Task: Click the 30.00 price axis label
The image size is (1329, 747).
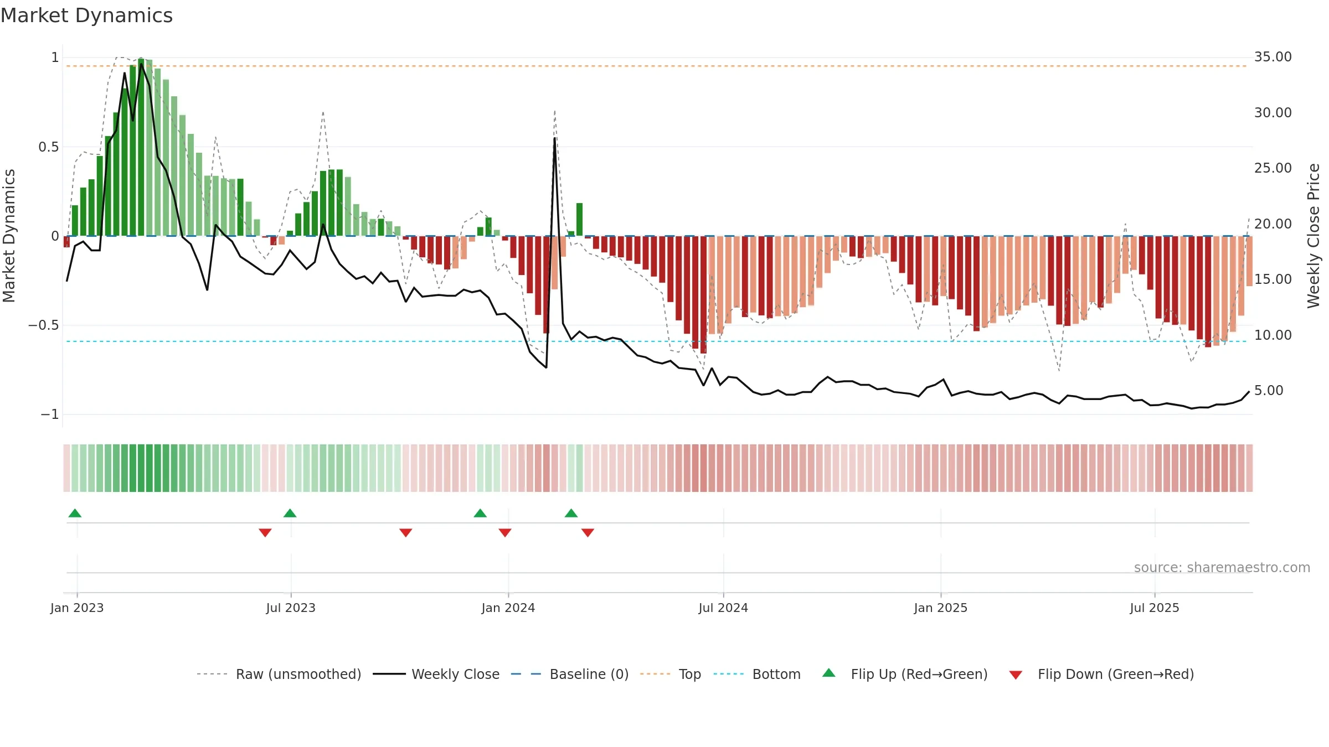Action: [x=1273, y=112]
